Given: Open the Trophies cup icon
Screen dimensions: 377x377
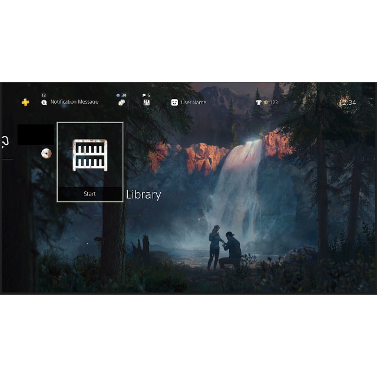Looking at the screenshot, I should coord(259,102).
